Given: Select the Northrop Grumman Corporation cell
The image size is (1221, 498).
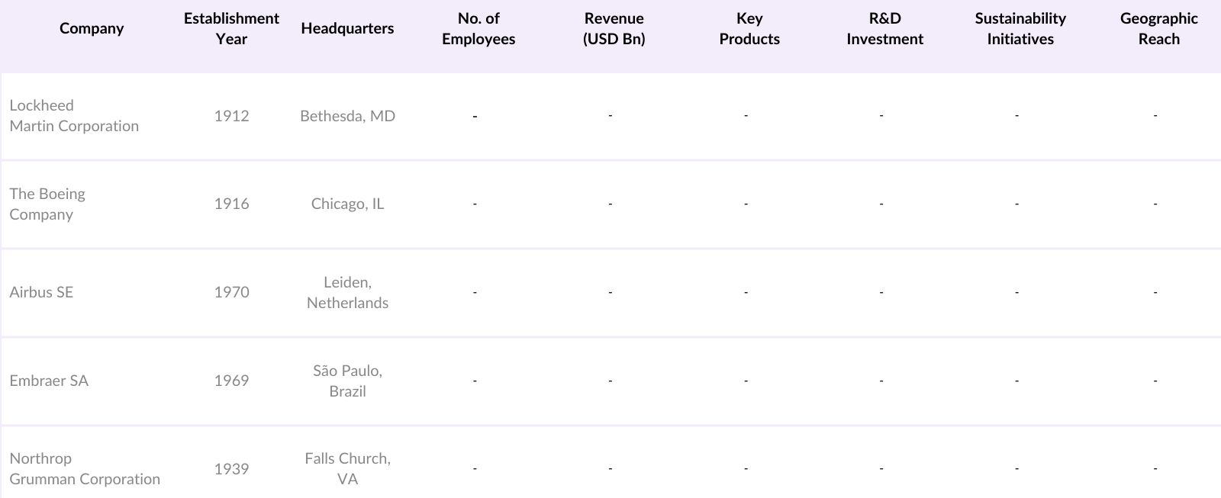Looking at the screenshot, I should tap(85, 469).
